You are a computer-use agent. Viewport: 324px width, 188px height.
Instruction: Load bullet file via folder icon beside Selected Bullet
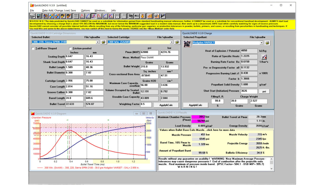click(x=103, y=42)
